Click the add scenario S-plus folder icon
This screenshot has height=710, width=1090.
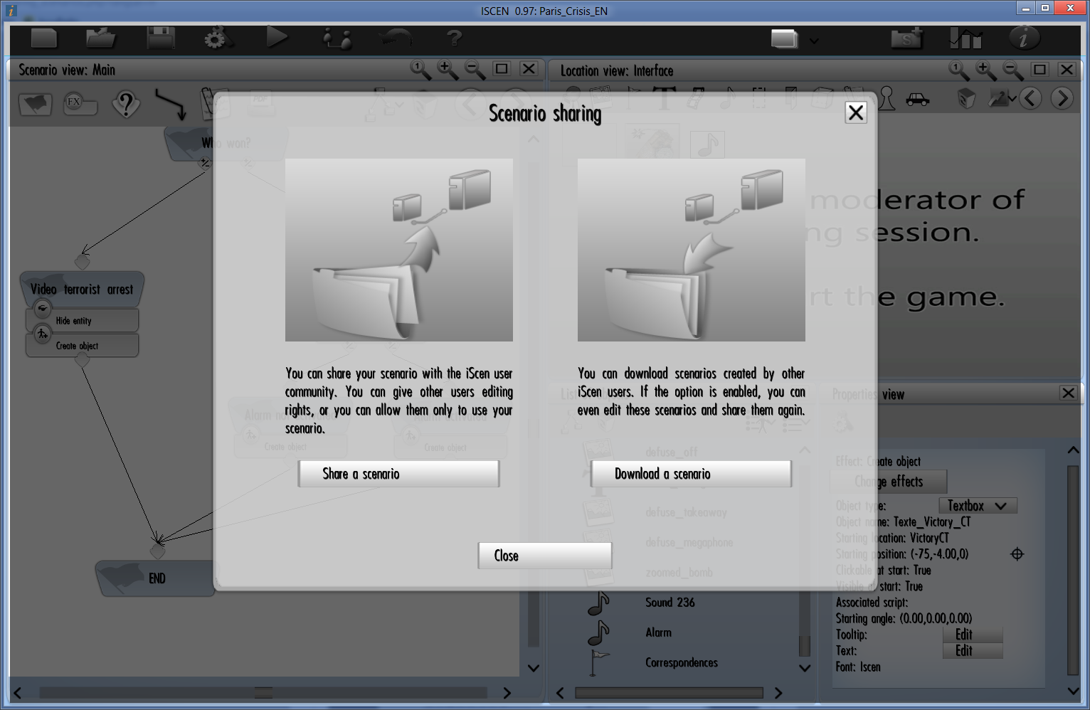coord(908,38)
